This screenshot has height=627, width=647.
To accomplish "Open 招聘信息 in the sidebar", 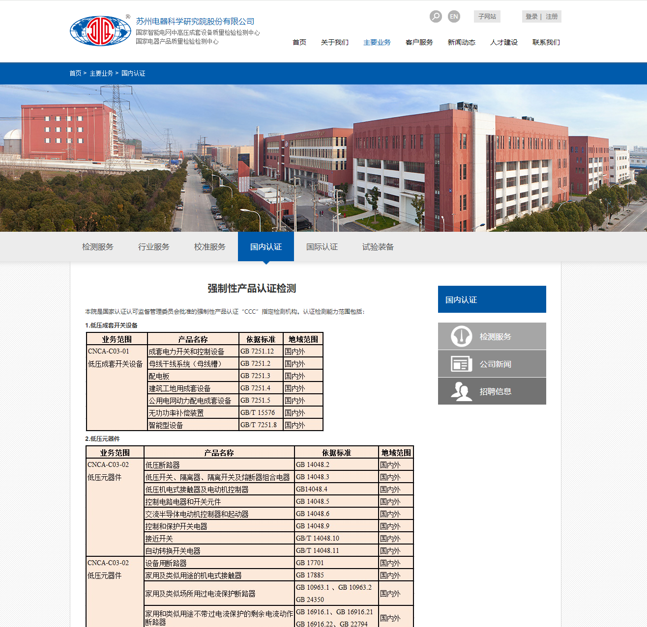I will (492, 391).
